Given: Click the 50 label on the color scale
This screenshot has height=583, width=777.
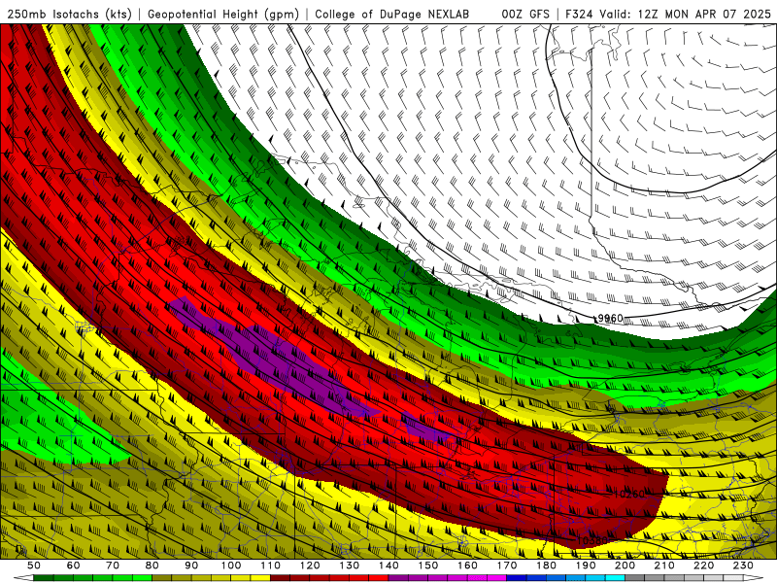Looking at the screenshot, I should [34, 566].
